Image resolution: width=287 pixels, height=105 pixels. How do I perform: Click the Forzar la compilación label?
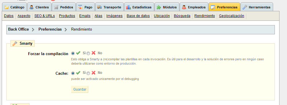(x=48, y=54)
